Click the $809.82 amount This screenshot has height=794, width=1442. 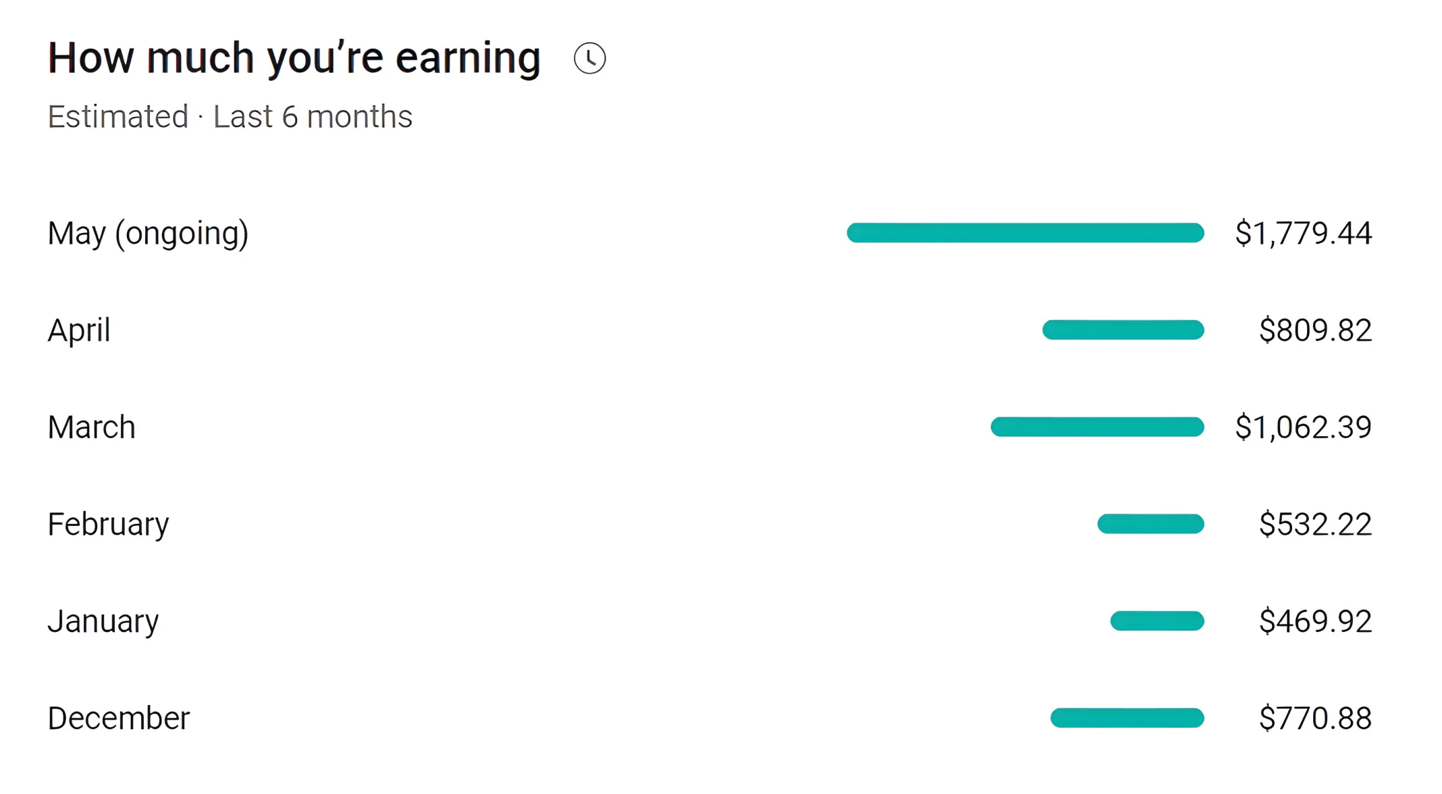(1315, 330)
